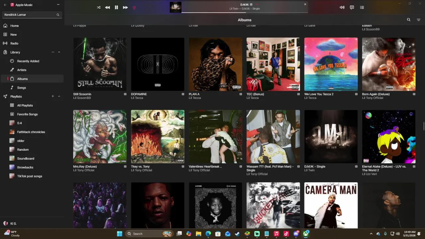The image size is (425, 239).
Task: Open Mrs.Key (Deluxe) album cover
Action: point(100,136)
